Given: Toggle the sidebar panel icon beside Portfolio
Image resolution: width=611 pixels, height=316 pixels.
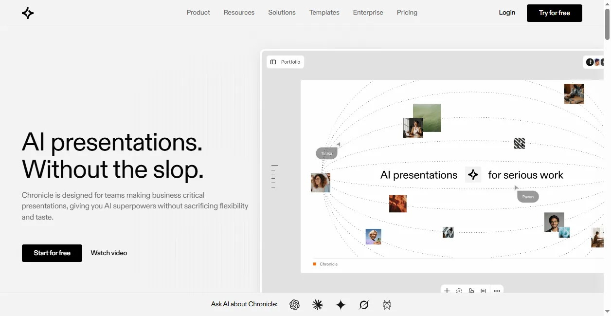Looking at the screenshot, I should tap(273, 62).
